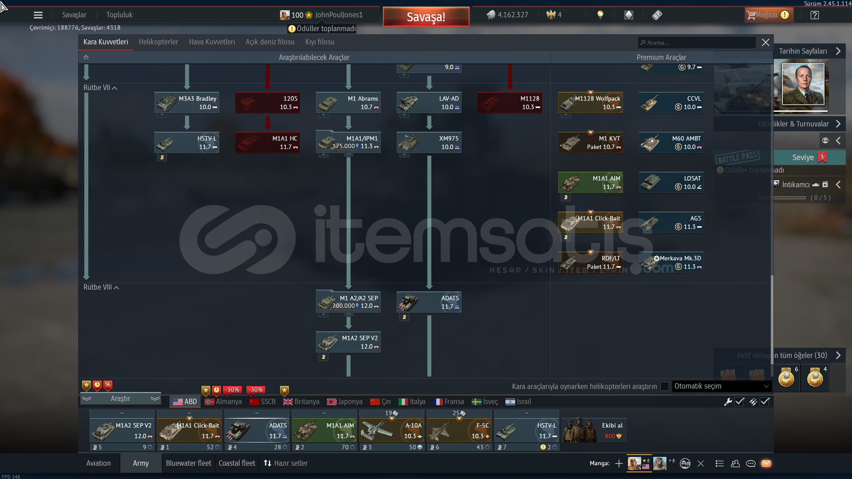Leave the squad with the X icon
The image size is (852, 479).
point(701,463)
